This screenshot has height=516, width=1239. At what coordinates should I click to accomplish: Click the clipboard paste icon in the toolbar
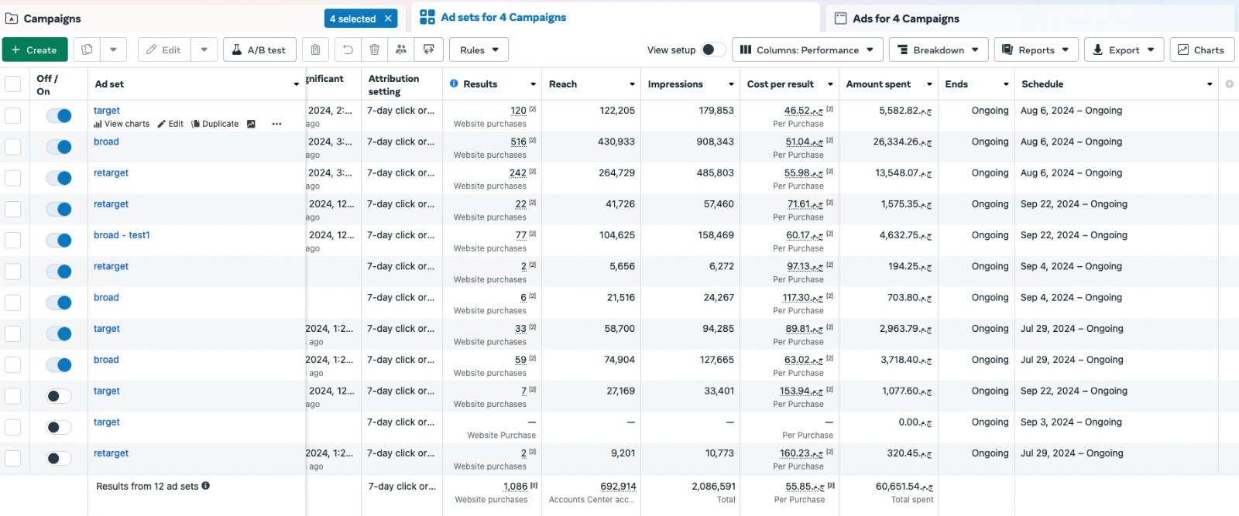point(315,50)
